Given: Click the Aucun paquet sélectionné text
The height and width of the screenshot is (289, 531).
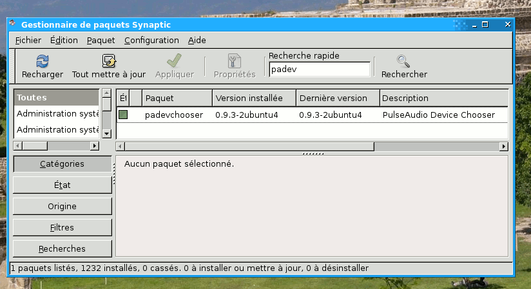Looking at the screenshot, I should tap(179, 164).
